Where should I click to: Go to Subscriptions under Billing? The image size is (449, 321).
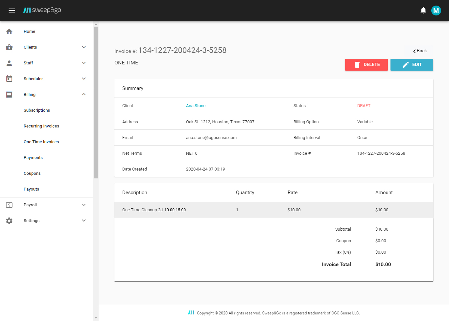[37, 110]
